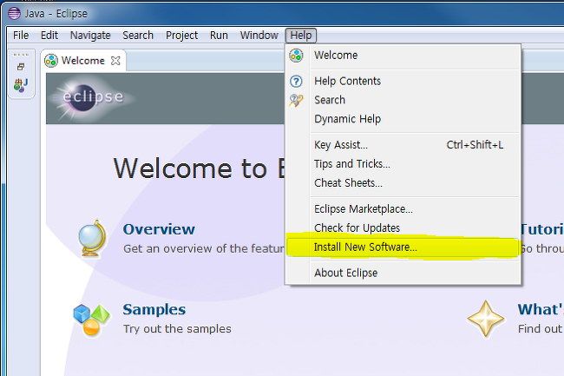Open the Samples link
This screenshot has height=376, width=564.
click(x=154, y=309)
